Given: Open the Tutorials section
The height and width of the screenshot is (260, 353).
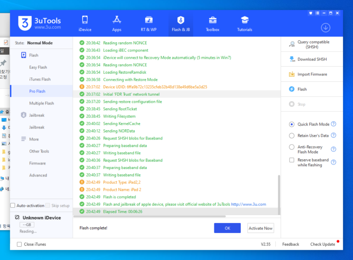Looking at the screenshot, I should (x=244, y=24).
